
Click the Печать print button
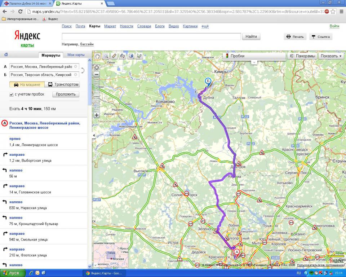295,37
